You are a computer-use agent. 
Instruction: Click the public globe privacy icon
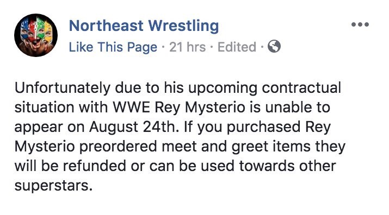(x=274, y=46)
